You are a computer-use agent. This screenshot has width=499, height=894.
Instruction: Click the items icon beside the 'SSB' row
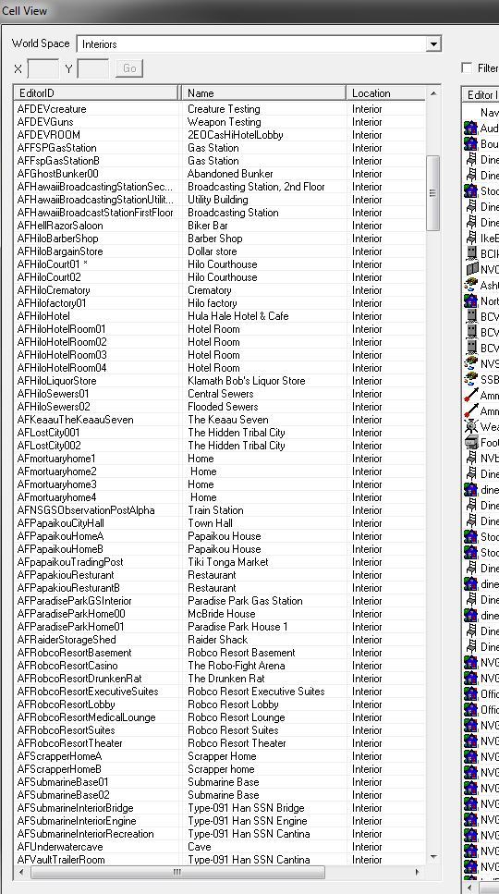(x=470, y=379)
